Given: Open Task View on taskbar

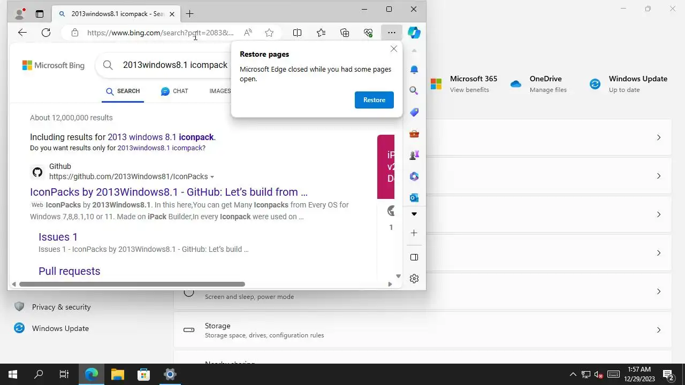Looking at the screenshot, I should (x=64, y=374).
